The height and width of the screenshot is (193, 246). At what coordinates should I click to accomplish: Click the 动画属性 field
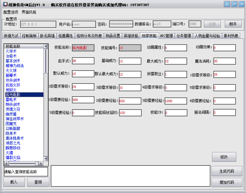[176, 48]
